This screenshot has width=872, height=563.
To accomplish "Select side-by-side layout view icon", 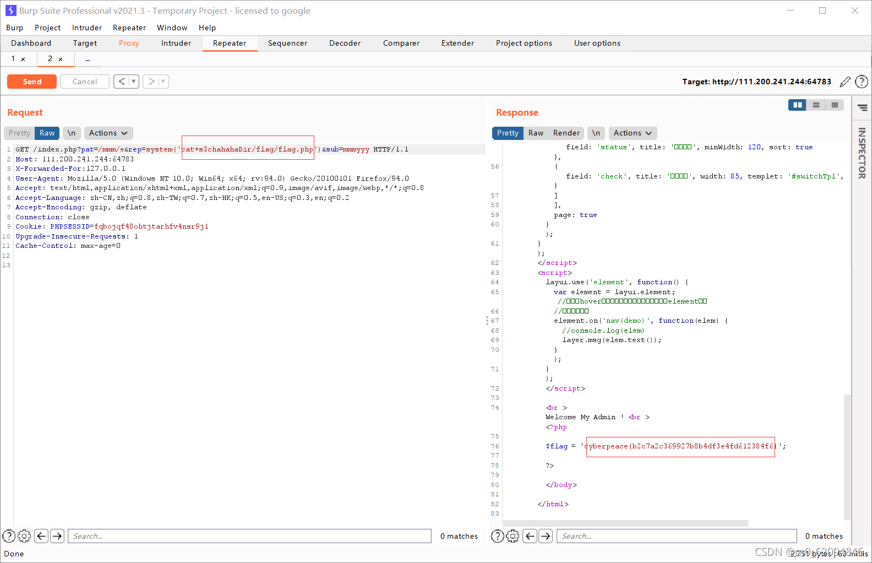I will [797, 105].
